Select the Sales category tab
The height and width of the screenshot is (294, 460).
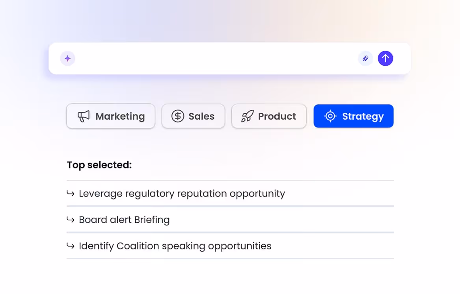point(193,116)
